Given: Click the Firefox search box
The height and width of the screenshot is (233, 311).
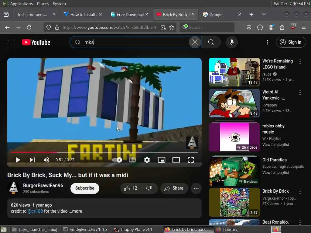Looking at the screenshot, I should tap(207, 27).
